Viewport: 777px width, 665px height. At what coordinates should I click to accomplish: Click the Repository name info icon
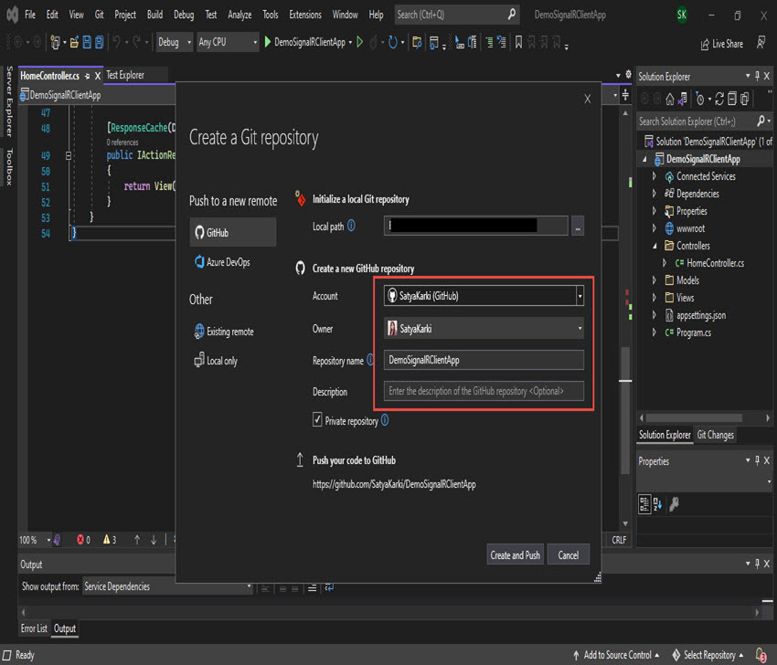pos(369,360)
